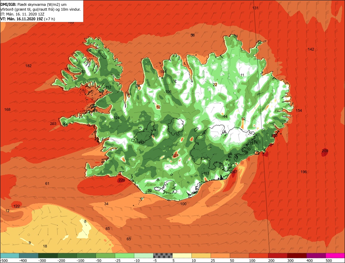Image resolution: width=345 pixels, height=263 pixels.
Task: Click the pale mint -10 legend swatch
Action: pyautogui.click(x=144, y=255)
